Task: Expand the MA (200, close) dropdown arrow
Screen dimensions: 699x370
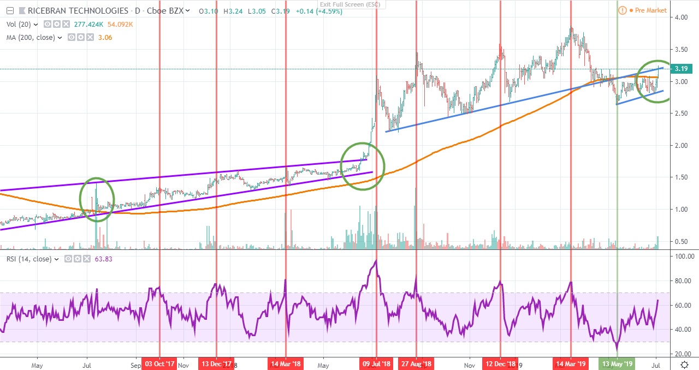Action: pos(60,38)
